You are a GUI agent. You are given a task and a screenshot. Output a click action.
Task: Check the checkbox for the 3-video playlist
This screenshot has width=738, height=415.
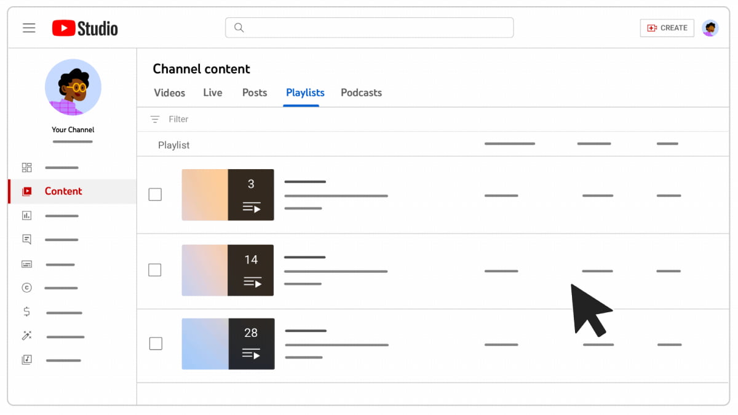click(155, 194)
